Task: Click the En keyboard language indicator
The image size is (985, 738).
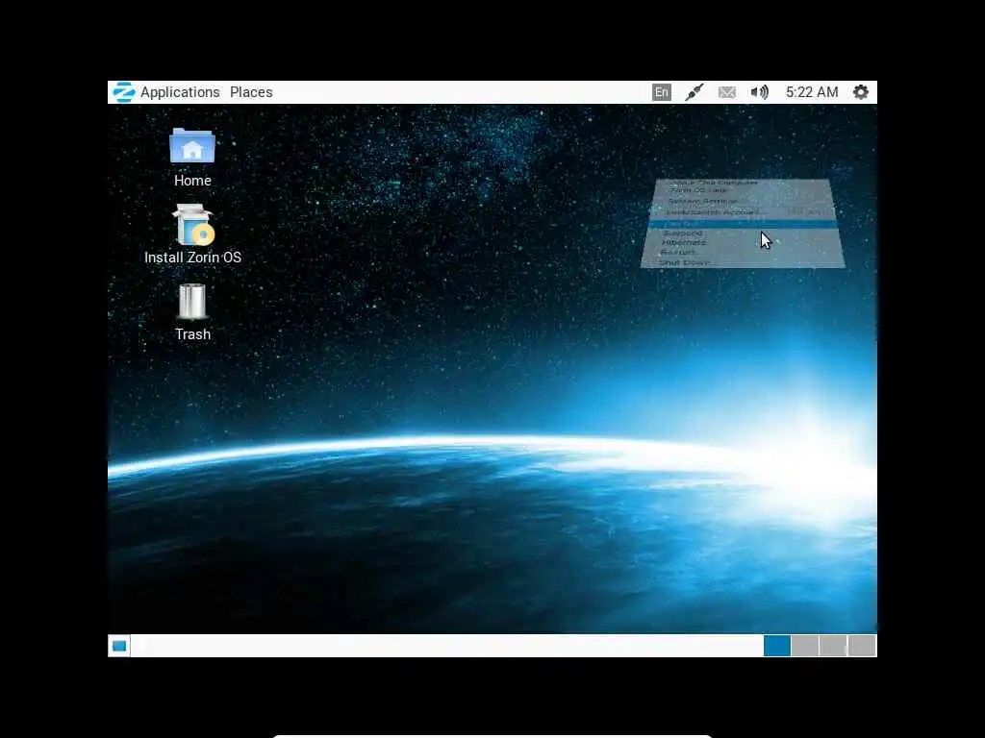Action: pyautogui.click(x=662, y=92)
